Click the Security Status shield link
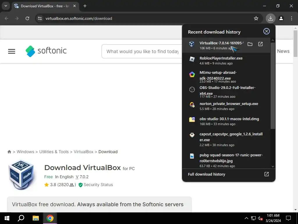298x224 pixels. (x=96, y=185)
